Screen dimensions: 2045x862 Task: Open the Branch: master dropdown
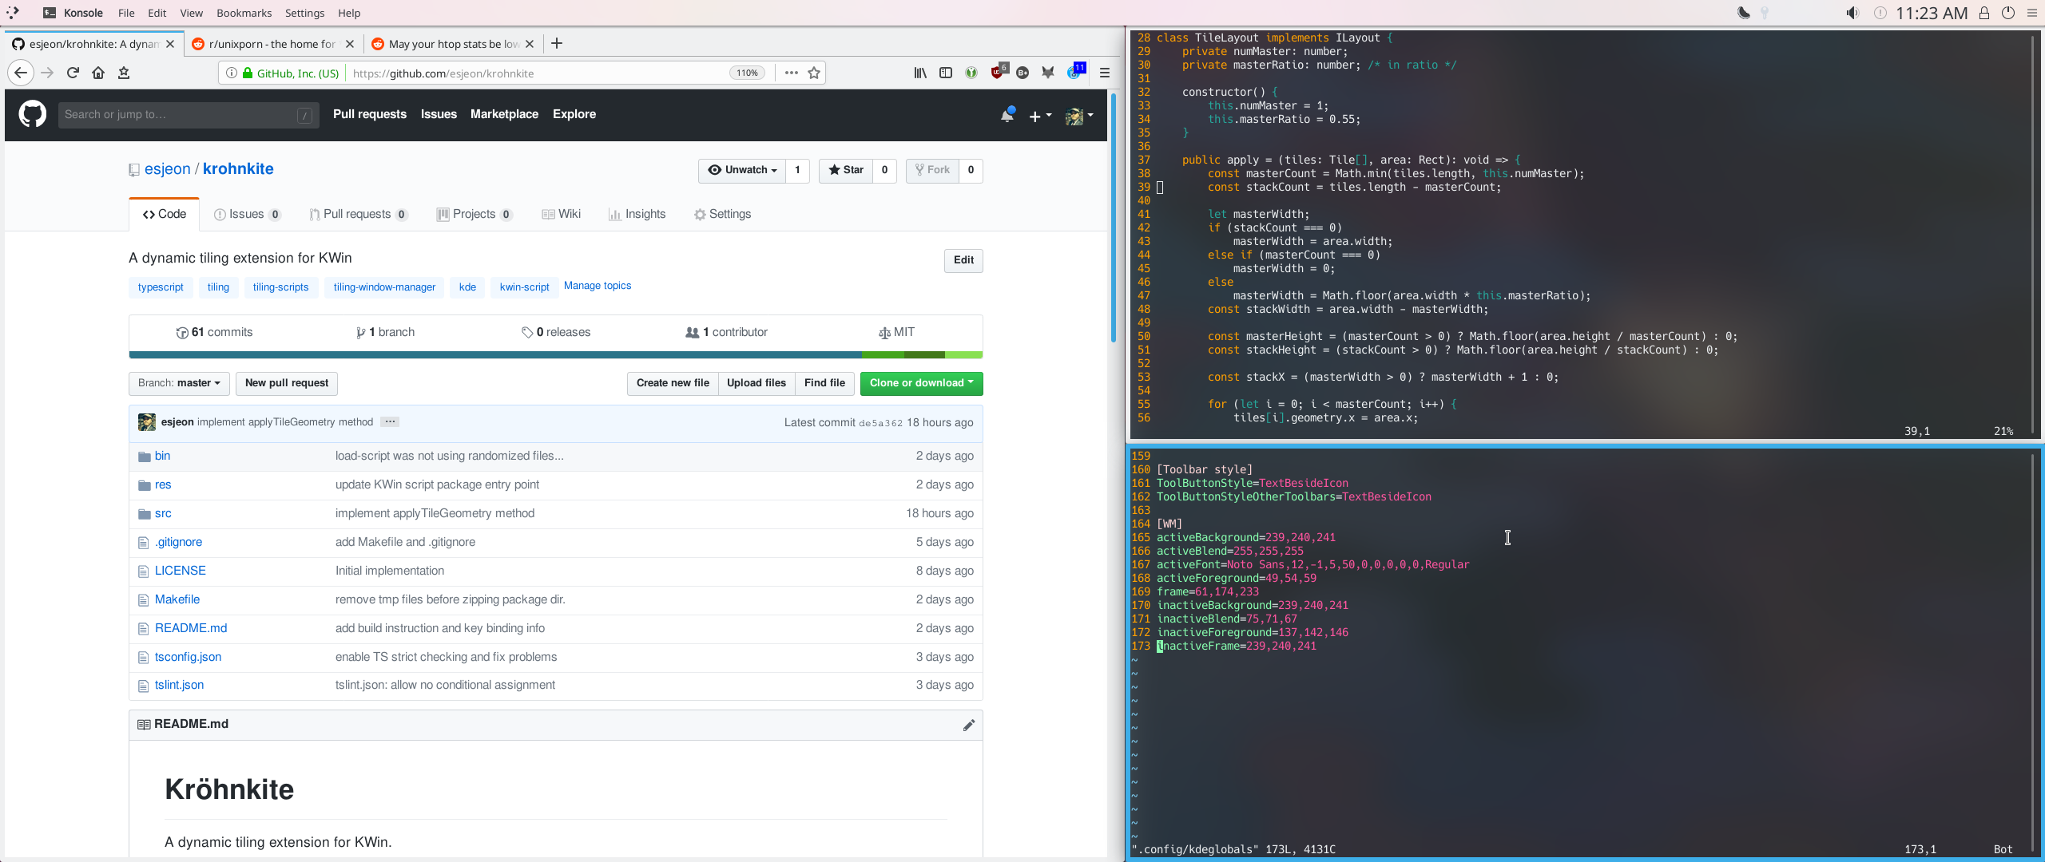179,383
